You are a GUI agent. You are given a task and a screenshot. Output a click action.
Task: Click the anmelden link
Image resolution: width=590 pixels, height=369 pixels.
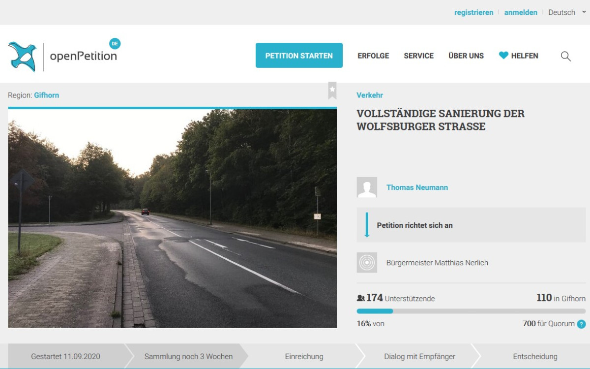coord(521,12)
